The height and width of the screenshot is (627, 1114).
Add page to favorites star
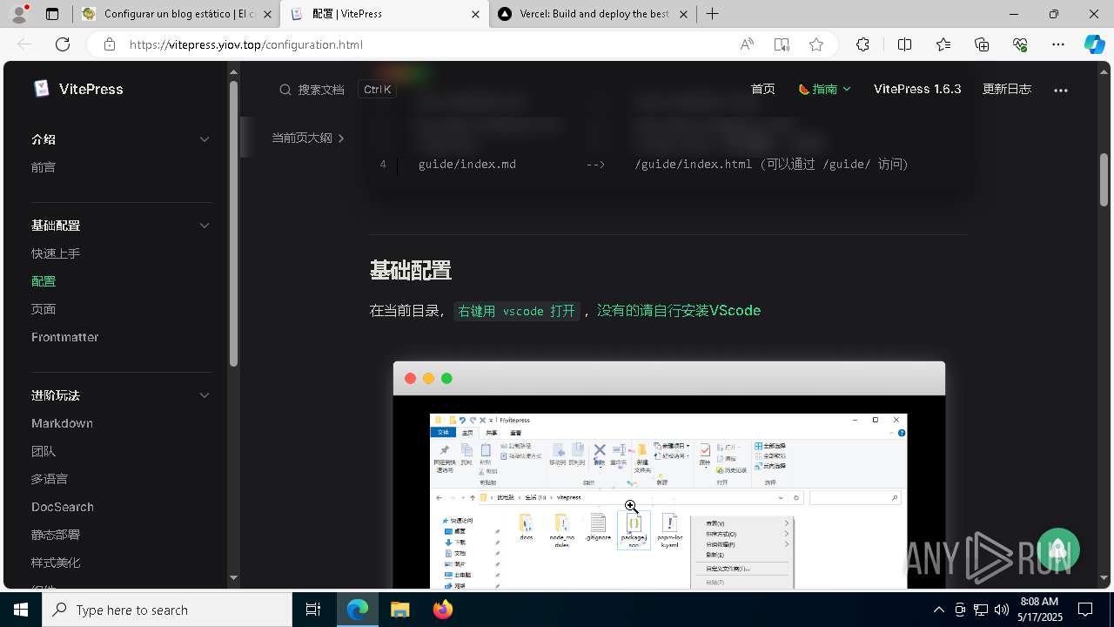tap(816, 44)
